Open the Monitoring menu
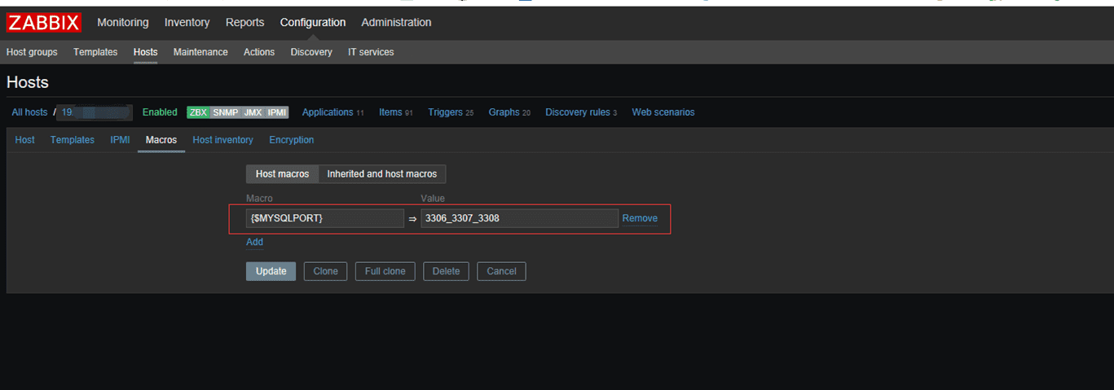 coord(123,23)
